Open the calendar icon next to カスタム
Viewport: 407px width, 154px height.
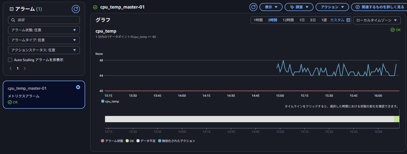[x=348, y=20]
